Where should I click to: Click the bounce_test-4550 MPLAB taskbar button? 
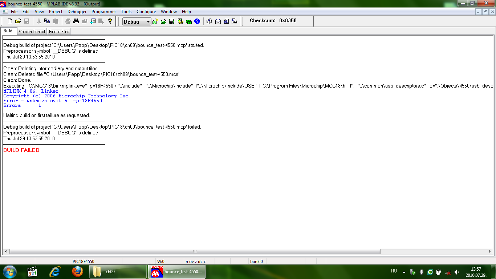pos(177,272)
